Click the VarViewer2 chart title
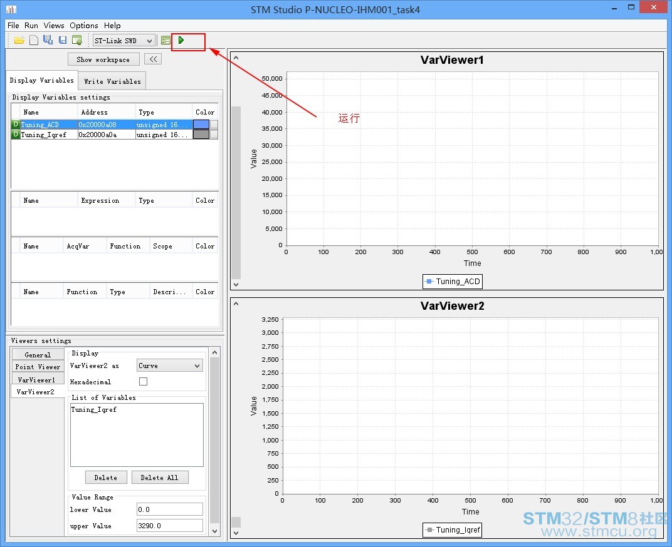The width and height of the screenshot is (672, 547). coord(452,305)
